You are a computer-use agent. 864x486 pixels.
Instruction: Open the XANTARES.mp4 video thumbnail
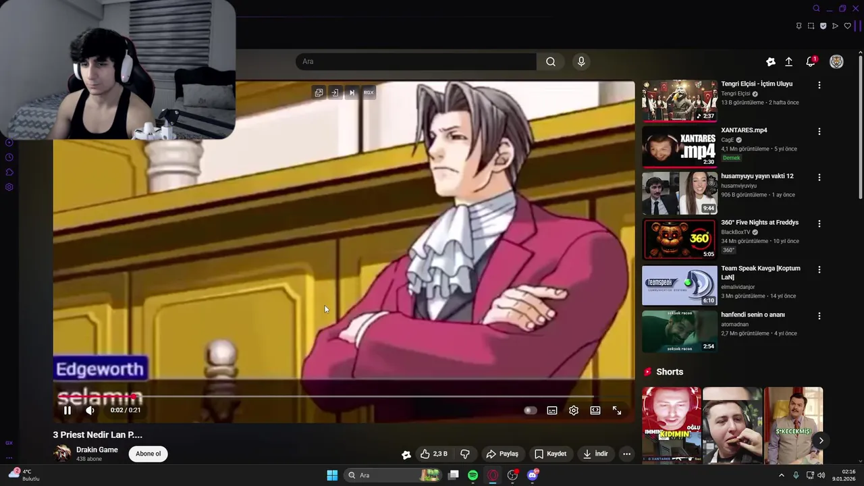(x=679, y=146)
